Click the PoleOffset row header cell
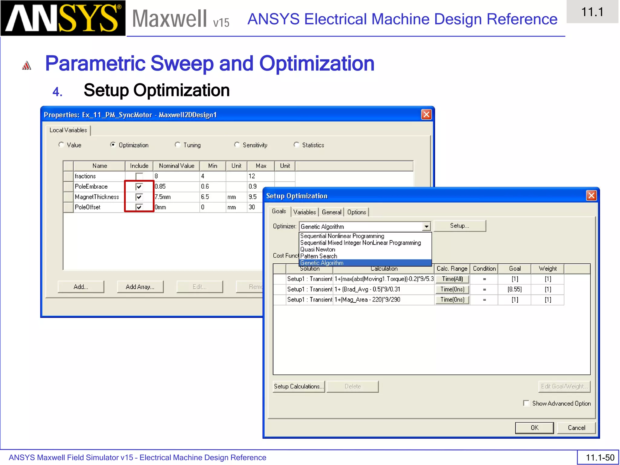 point(68,207)
